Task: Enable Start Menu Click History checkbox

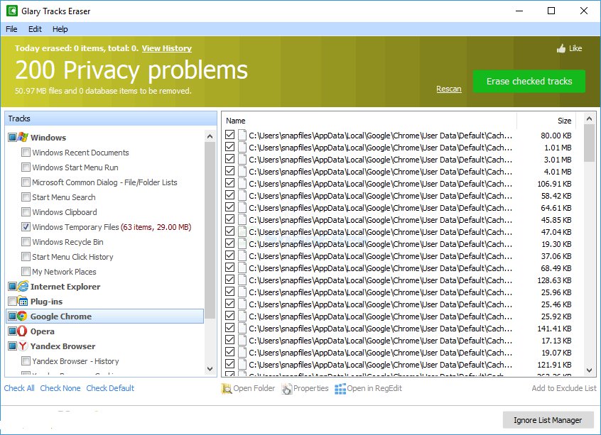Action: click(x=26, y=257)
